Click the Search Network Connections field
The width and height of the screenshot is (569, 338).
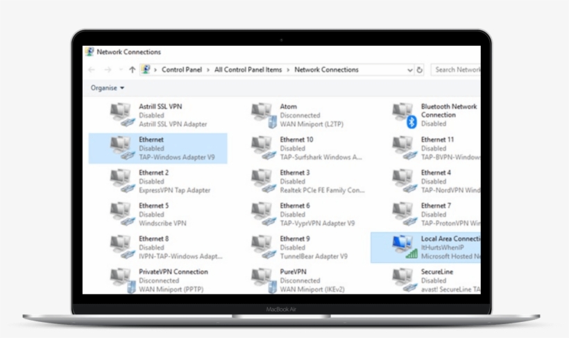456,69
